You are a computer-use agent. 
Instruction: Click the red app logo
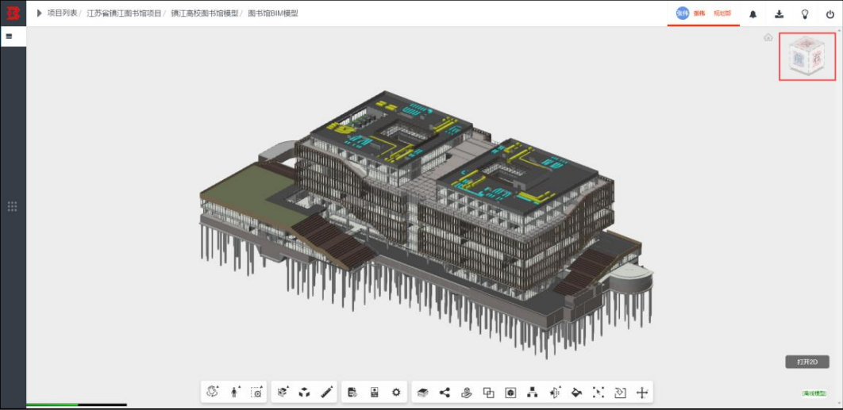click(x=13, y=13)
